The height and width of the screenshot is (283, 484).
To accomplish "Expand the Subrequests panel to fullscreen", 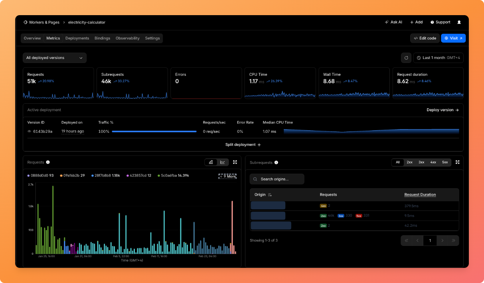I will [x=457, y=162].
